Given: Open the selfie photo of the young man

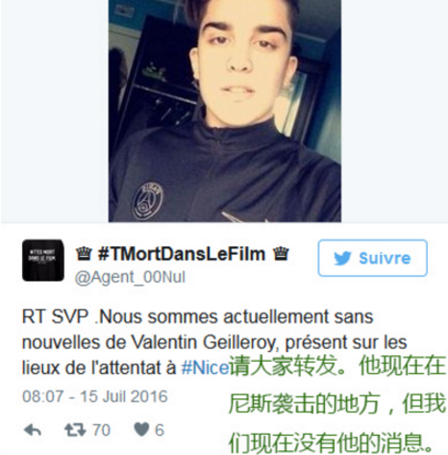Looking at the screenshot, I should (x=225, y=111).
